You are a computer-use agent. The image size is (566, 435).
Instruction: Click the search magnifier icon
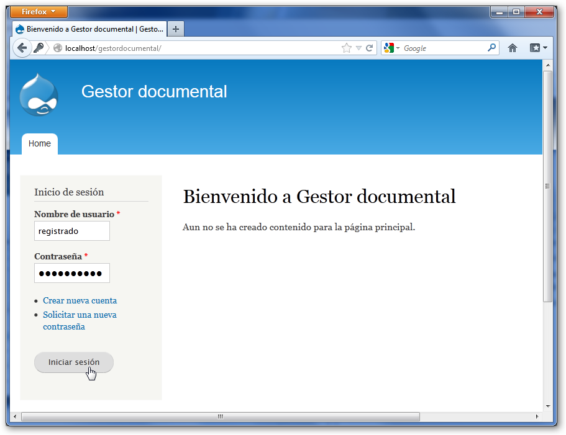click(x=491, y=48)
